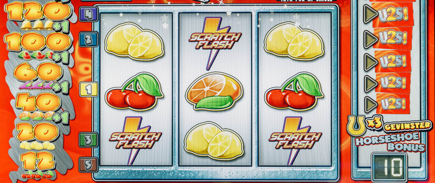Click the lemon symbol atop right reel
Viewport: 435px width, 183px height.
294,41
